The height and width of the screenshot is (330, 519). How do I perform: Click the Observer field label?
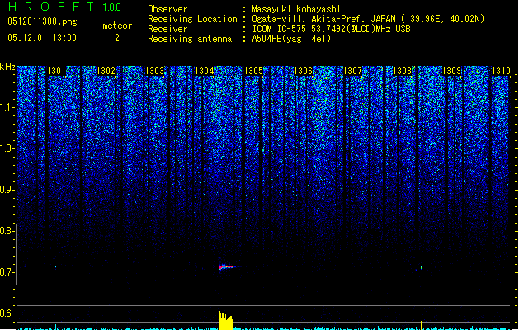[167, 9]
